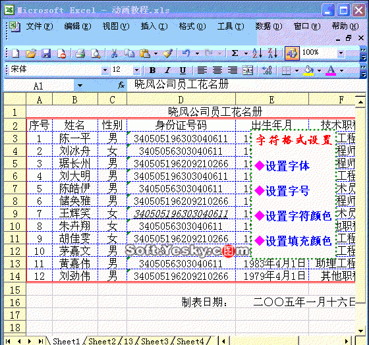The width and height of the screenshot is (369, 345).
Task: Open the 数据(D) menu
Action: pos(269,26)
